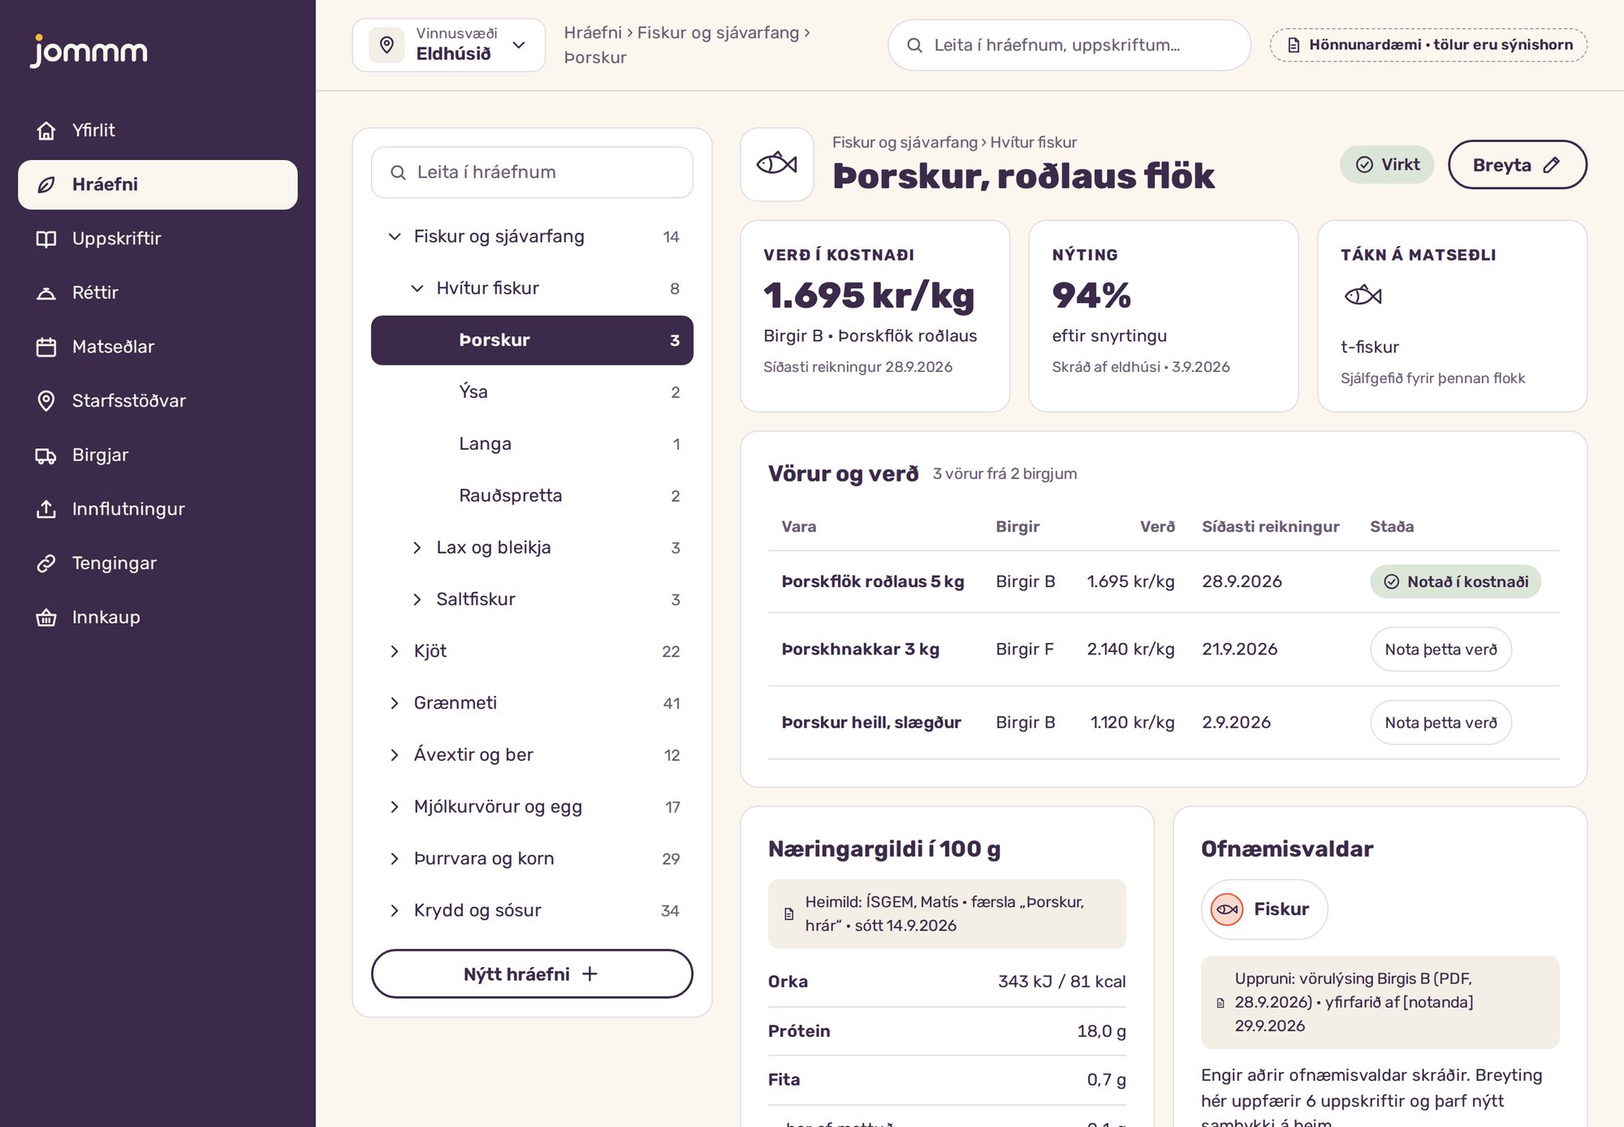Select Rauðspretta in the ingredient tree
Screen dimensions: 1624x1127
[532, 496]
